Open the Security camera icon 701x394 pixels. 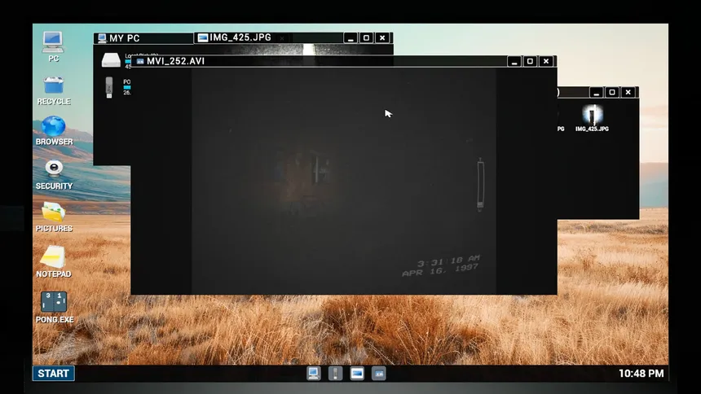coord(54,175)
